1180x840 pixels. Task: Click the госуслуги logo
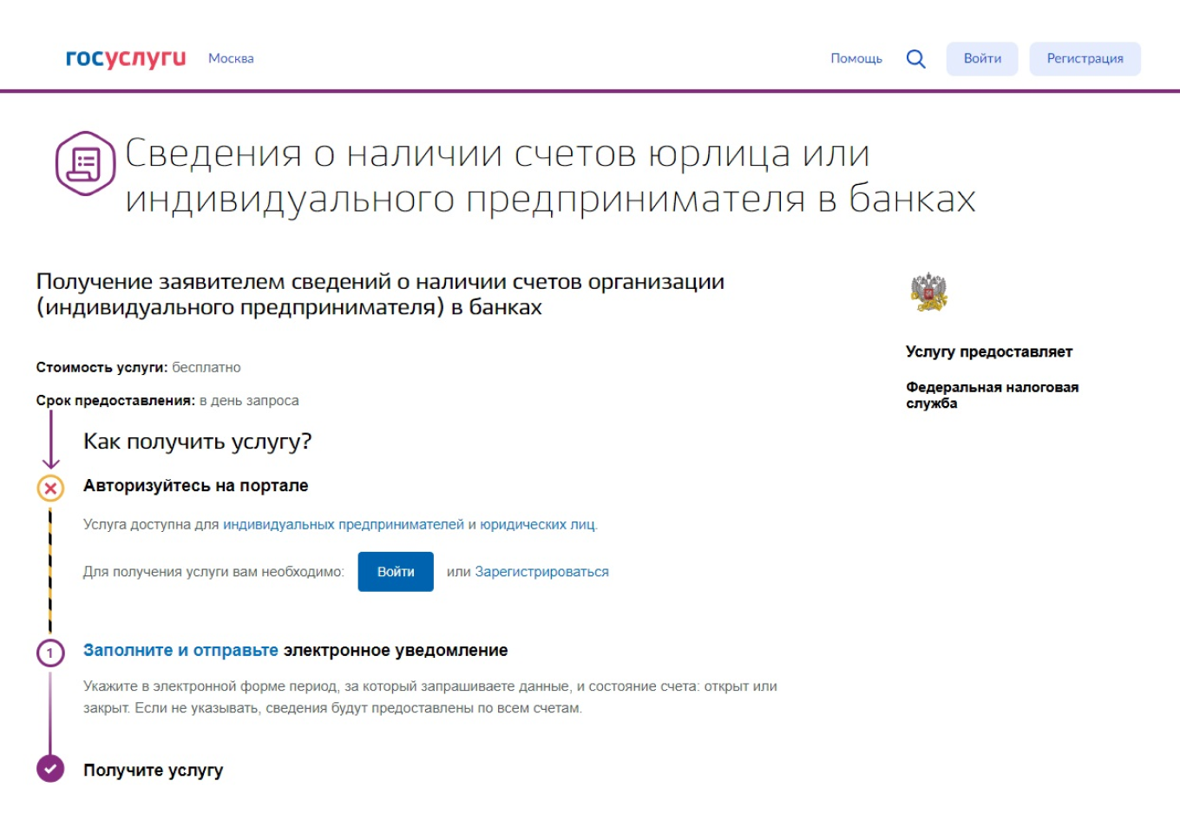tap(124, 57)
